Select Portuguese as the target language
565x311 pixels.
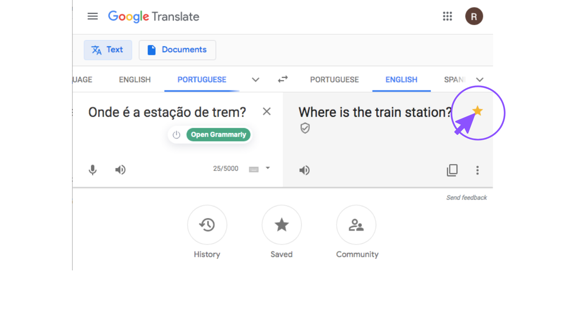tap(334, 80)
